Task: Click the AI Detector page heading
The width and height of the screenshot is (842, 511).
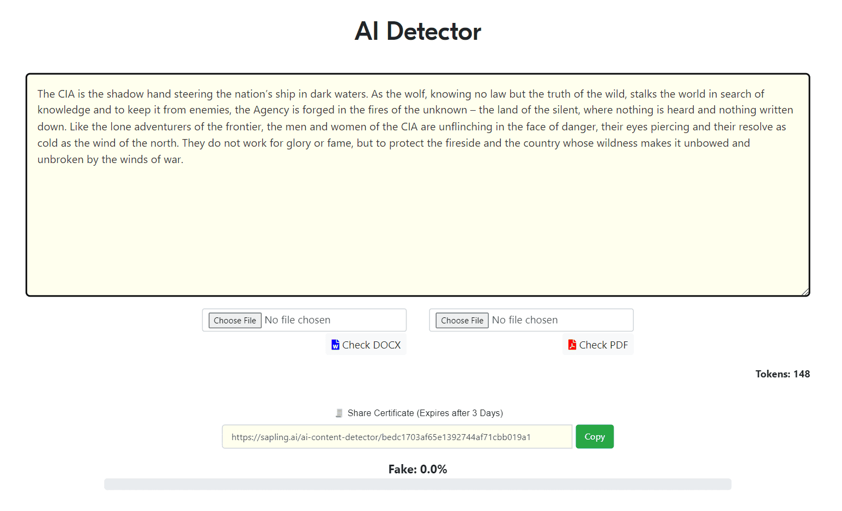Action: [x=418, y=31]
